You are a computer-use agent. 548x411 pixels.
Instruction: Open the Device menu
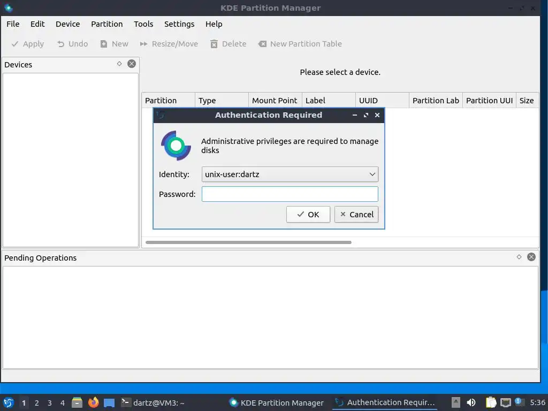(x=68, y=24)
